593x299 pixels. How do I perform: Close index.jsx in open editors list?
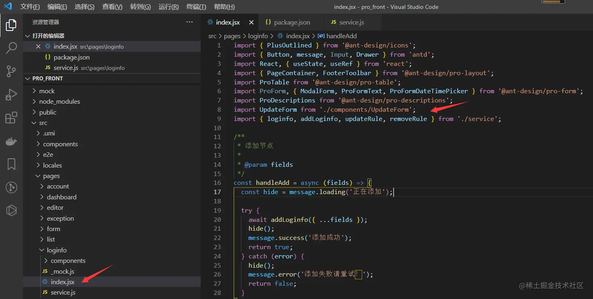click(38, 47)
